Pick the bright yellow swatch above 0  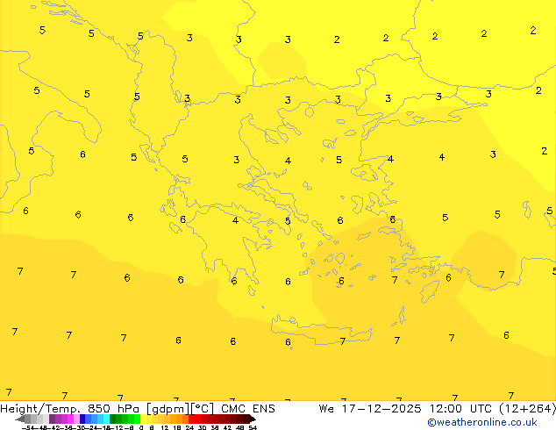coord(143,419)
